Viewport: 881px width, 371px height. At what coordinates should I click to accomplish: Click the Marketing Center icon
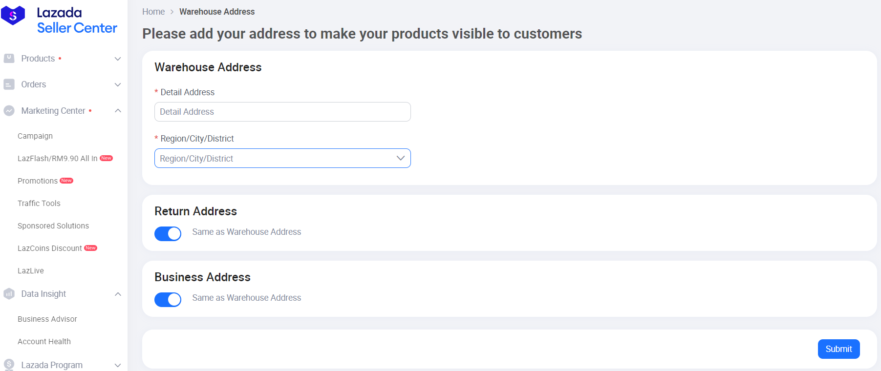[x=9, y=111]
